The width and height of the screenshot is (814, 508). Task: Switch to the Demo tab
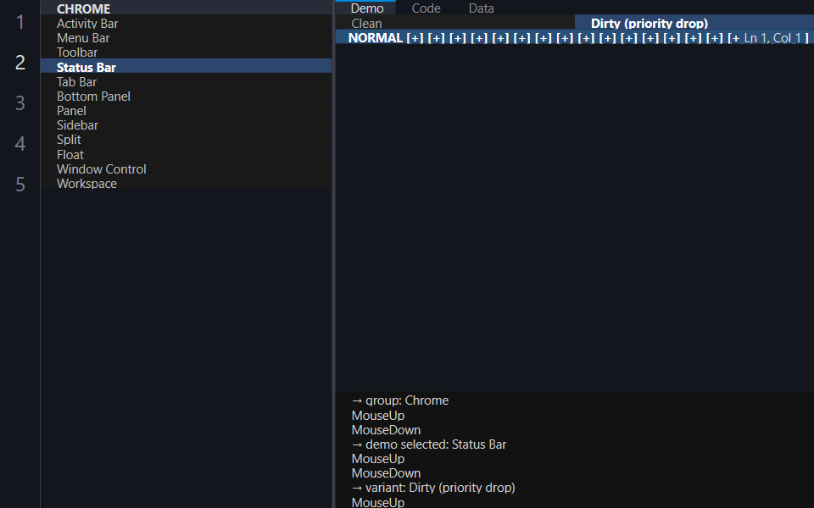pyautogui.click(x=367, y=8)
